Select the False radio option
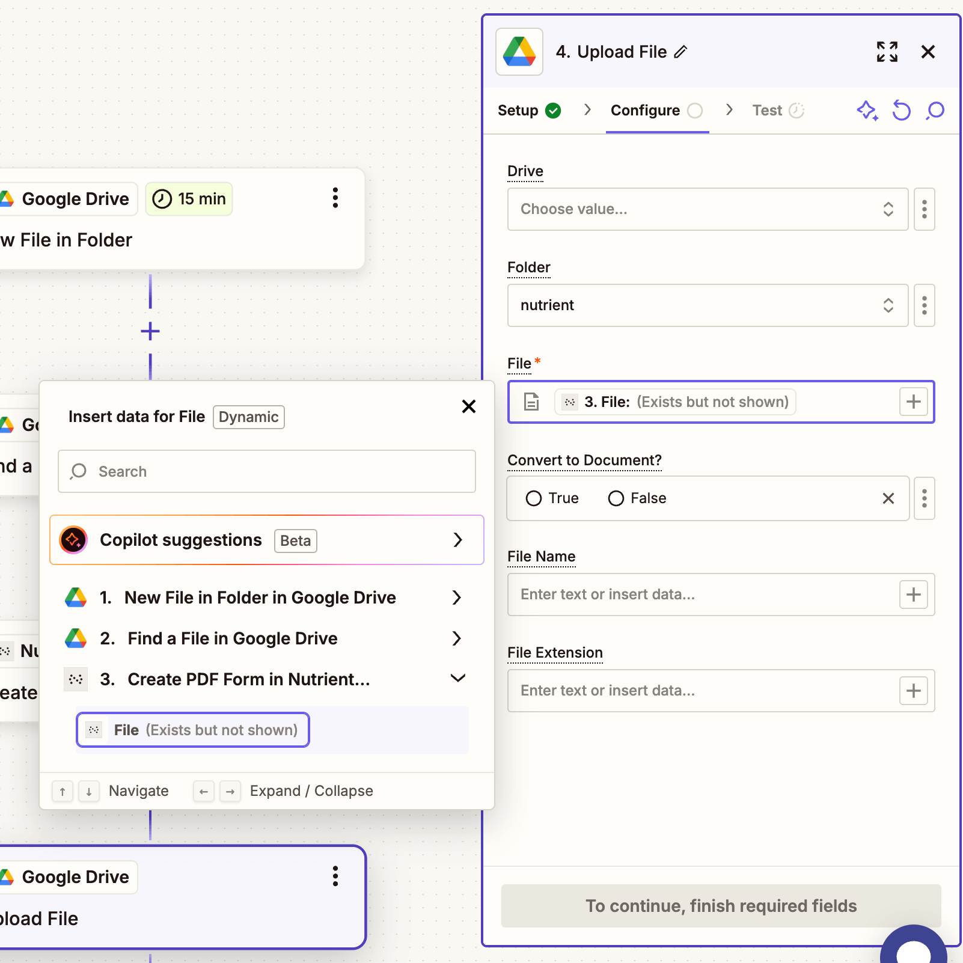Screen dimensions: 963x963 (616, 498)
